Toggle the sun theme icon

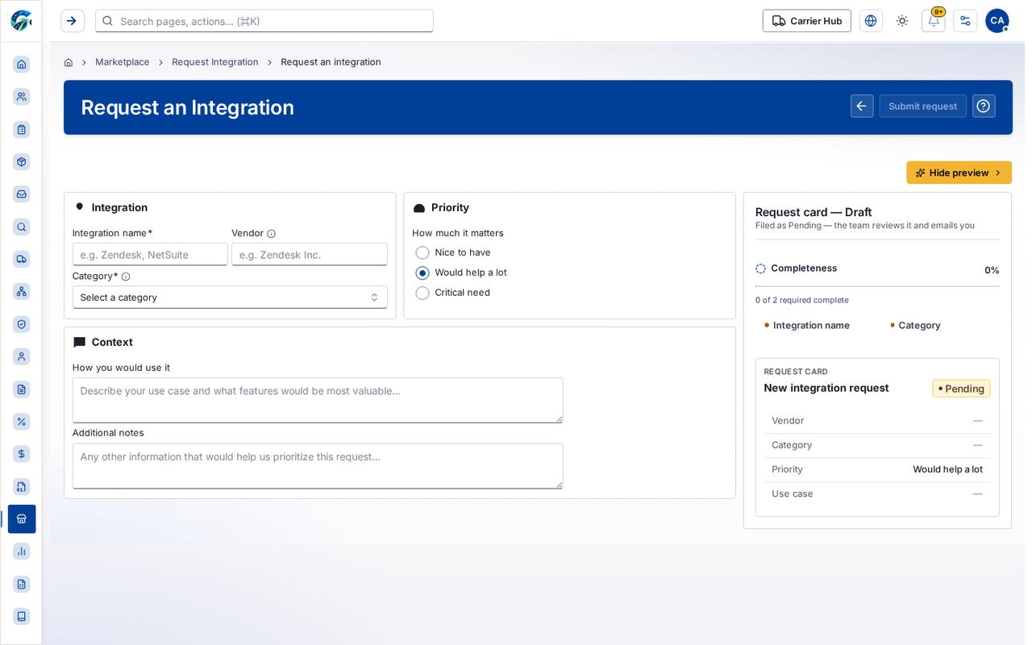[902, 21]
